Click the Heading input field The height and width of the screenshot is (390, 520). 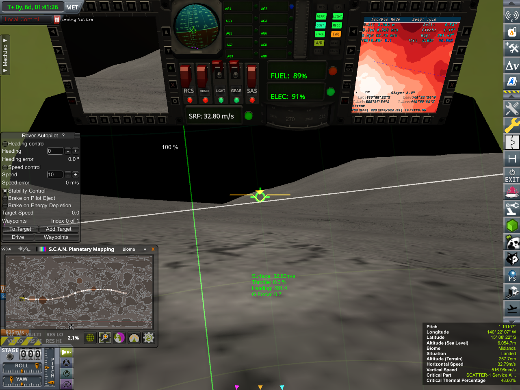coord(55,151)
